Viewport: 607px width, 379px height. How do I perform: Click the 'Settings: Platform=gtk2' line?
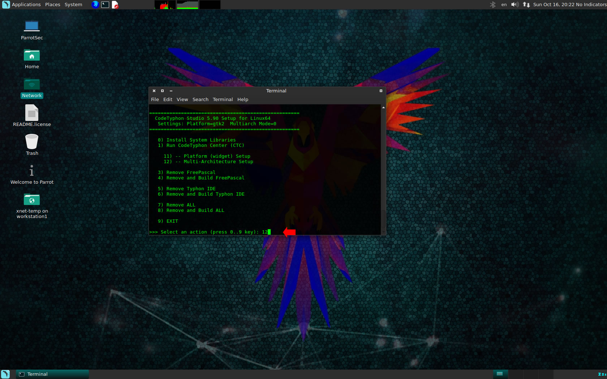click(x=217, y=124)
